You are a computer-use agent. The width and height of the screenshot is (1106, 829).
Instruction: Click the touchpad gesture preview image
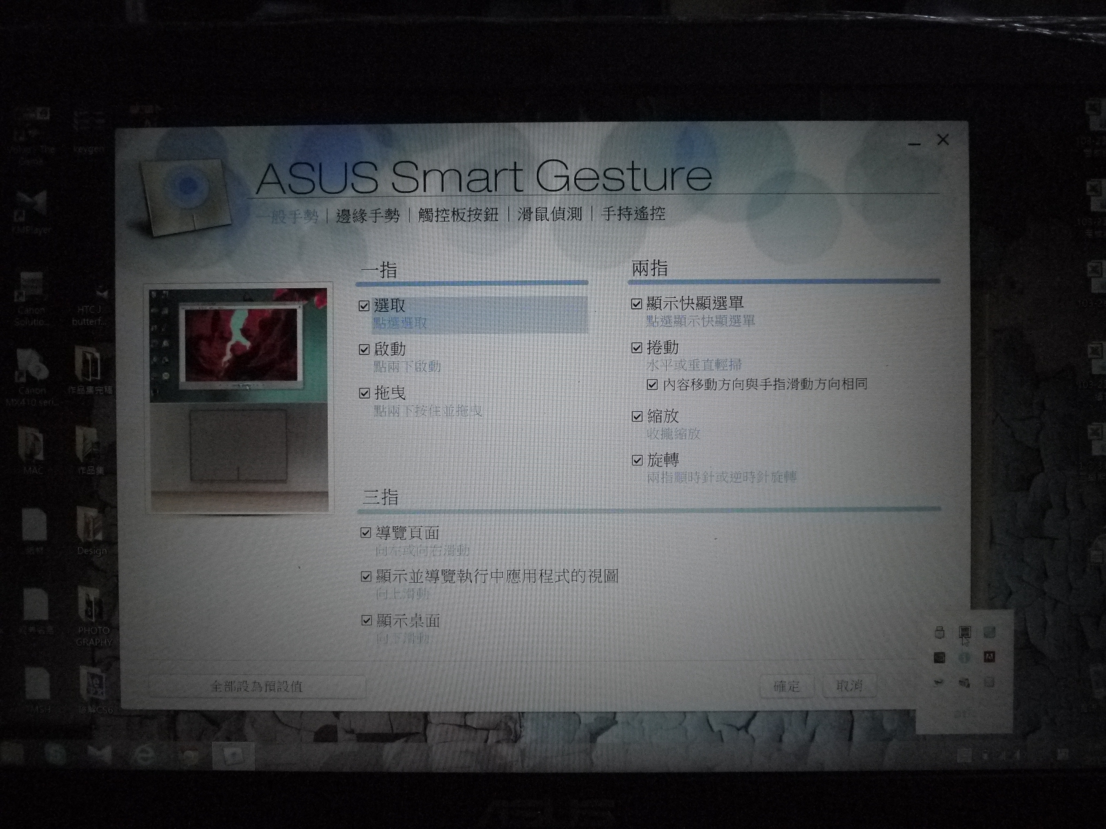pos(239,398)
